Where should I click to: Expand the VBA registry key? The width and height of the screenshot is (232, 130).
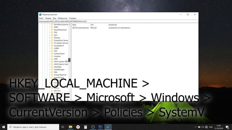pos(50,72)
